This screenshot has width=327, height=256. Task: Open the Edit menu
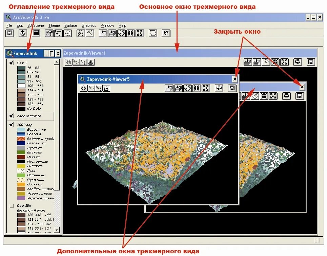(x=20, y=25)
